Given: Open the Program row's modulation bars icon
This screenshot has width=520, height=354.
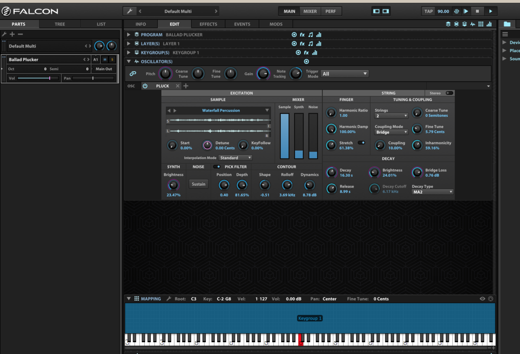Looking at the screenshot, I should point(318,35).
